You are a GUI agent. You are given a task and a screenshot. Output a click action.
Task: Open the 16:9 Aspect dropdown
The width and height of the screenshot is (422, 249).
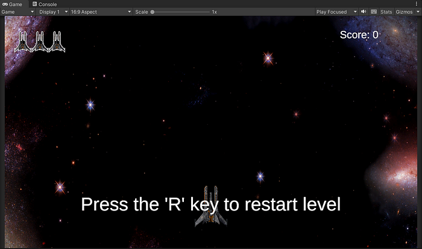[x=101, y=12]
